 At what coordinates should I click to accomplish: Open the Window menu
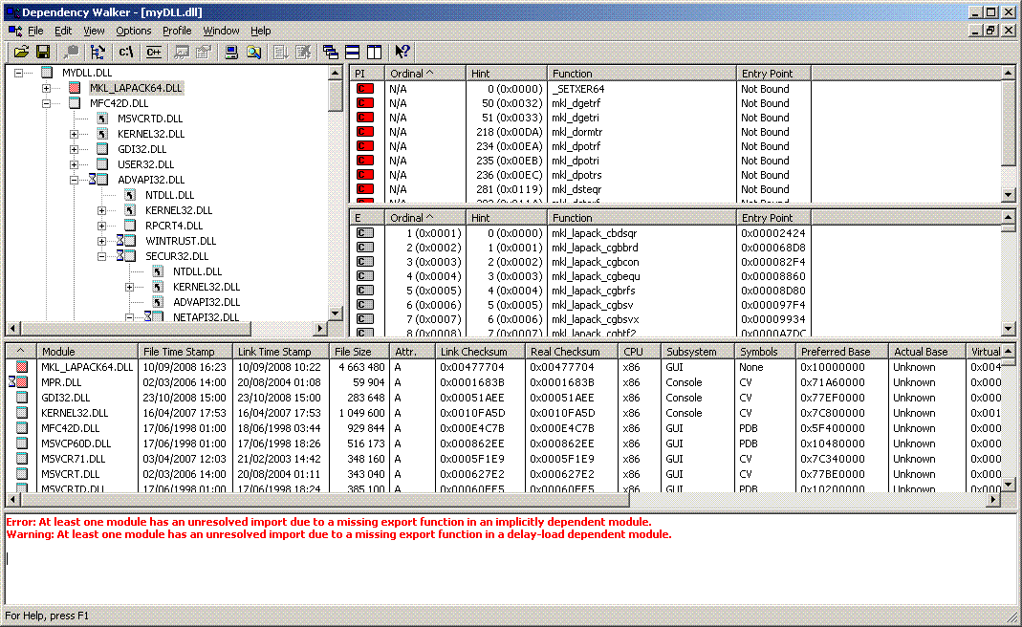pos(221,31)
